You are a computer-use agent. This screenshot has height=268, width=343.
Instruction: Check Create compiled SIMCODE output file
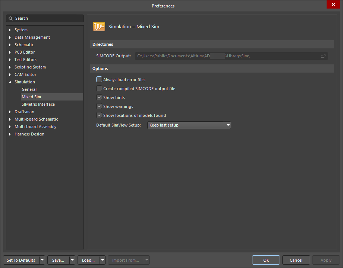pos(99,88)
